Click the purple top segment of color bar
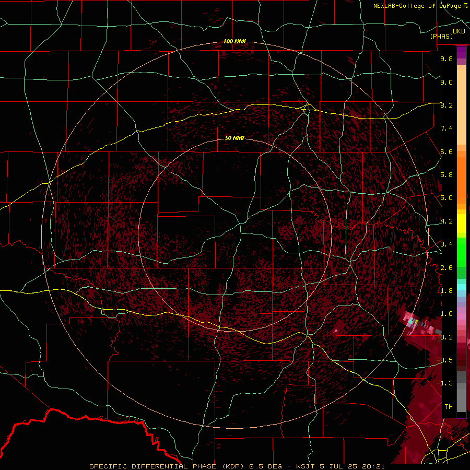This screenshot has width=470, height=470. tap(461, 52)
